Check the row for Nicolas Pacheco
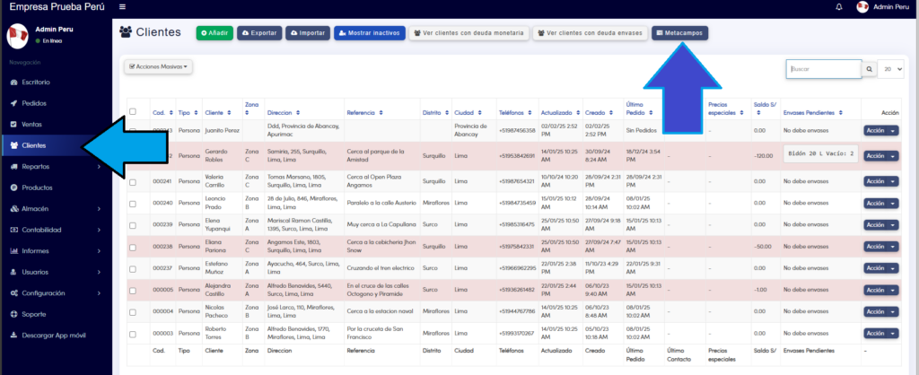Screen dimensions: 919x375 pos(133,311)
